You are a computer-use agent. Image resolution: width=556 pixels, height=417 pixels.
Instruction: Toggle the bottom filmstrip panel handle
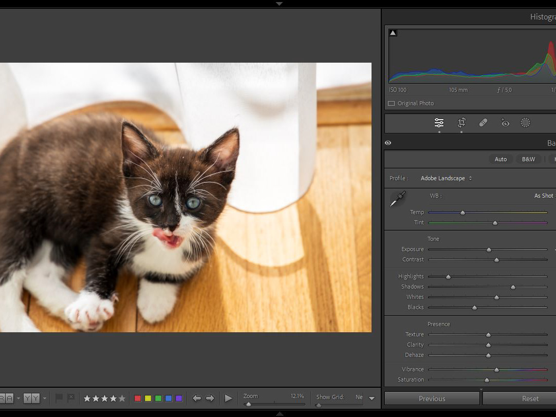coord(280,413)
